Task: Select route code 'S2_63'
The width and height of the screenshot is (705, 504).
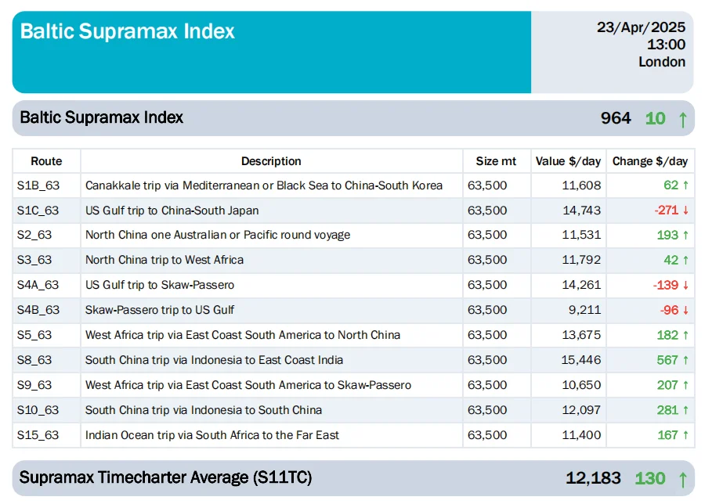Action: pos(34,235)
